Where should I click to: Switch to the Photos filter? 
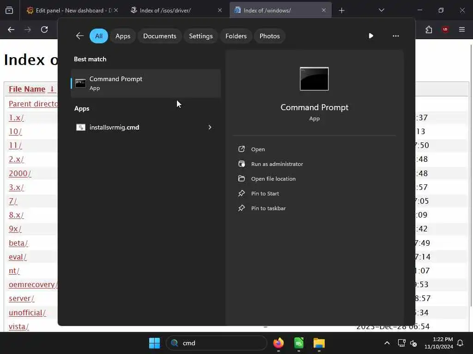pyautogui.click(x=269, y=36)
